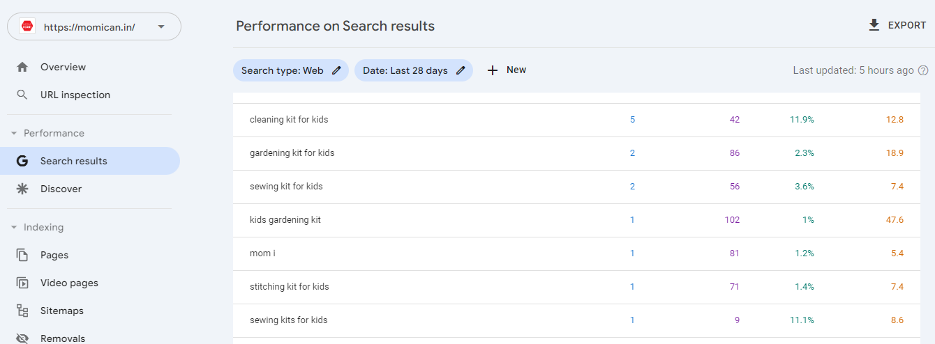Click the Removals crossed-eye icon
935x344 pixels.
click(22, 338)
